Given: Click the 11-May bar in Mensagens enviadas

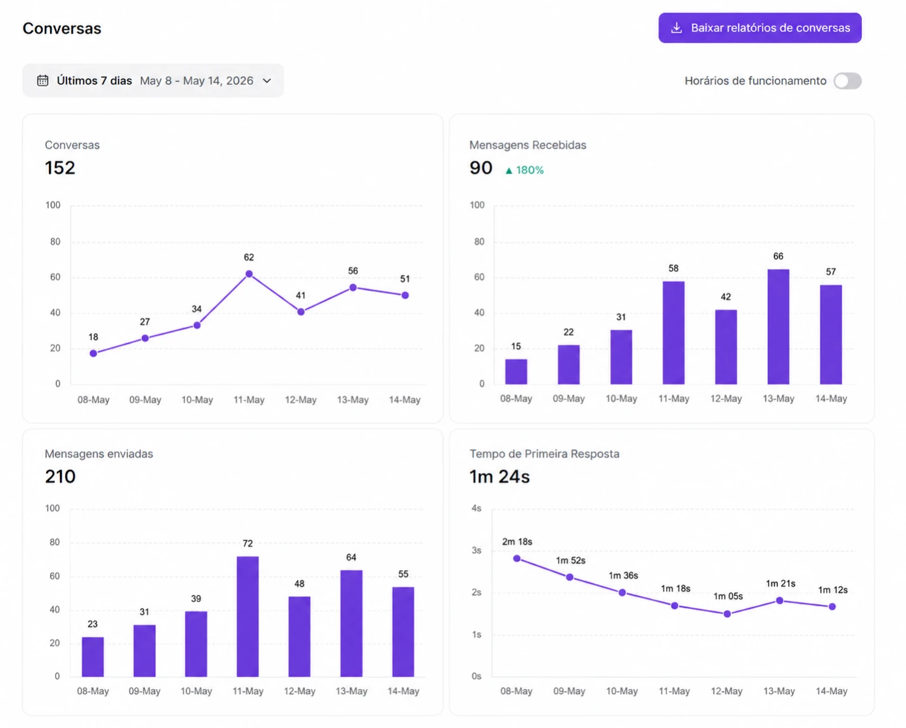Looking at the screenshot, I should point(248,617).
